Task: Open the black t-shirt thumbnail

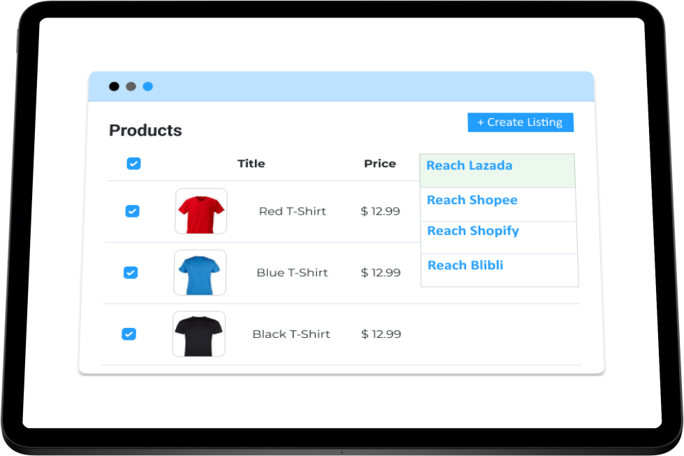Action: 198,334
